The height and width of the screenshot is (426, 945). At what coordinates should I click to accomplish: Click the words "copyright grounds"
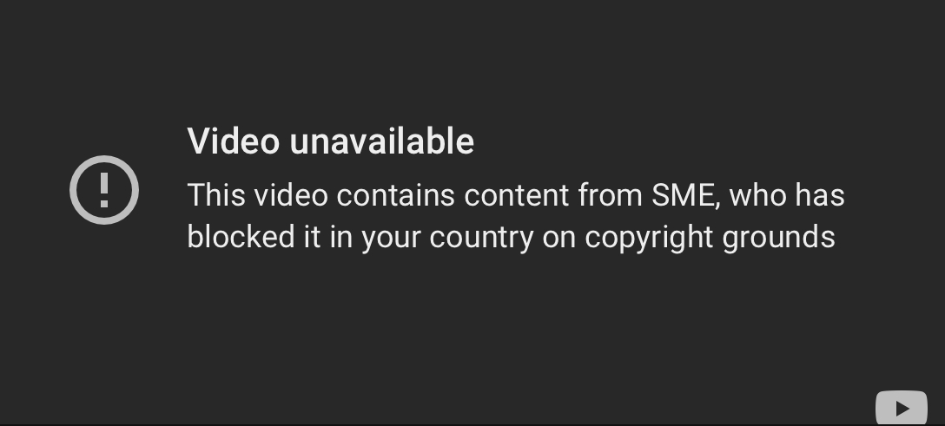[710, 238]
